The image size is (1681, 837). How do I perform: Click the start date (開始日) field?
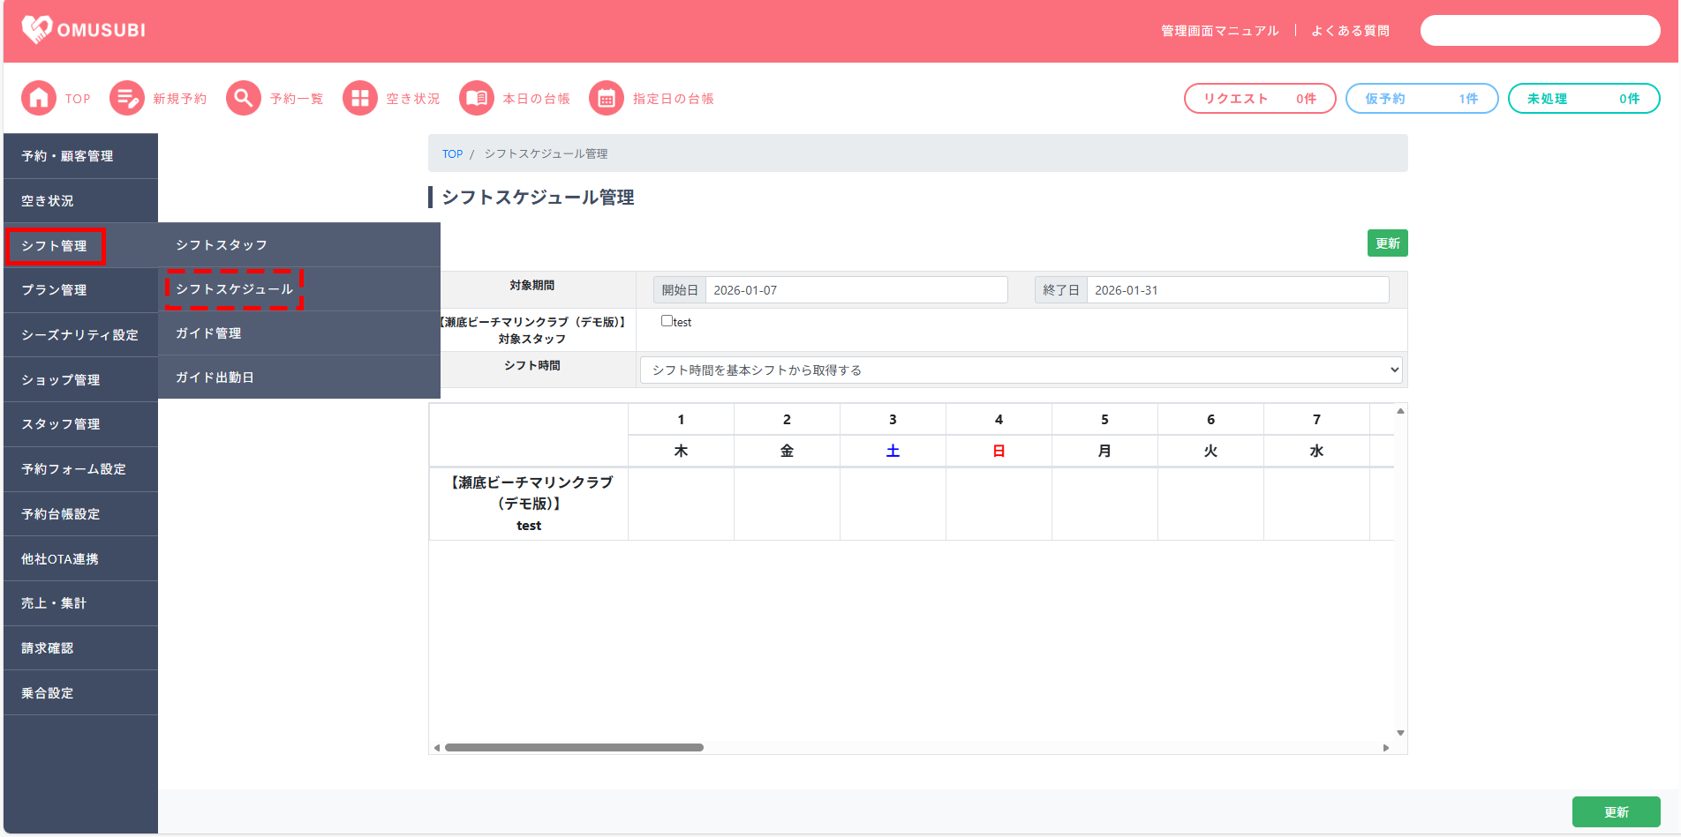[856, 290]
